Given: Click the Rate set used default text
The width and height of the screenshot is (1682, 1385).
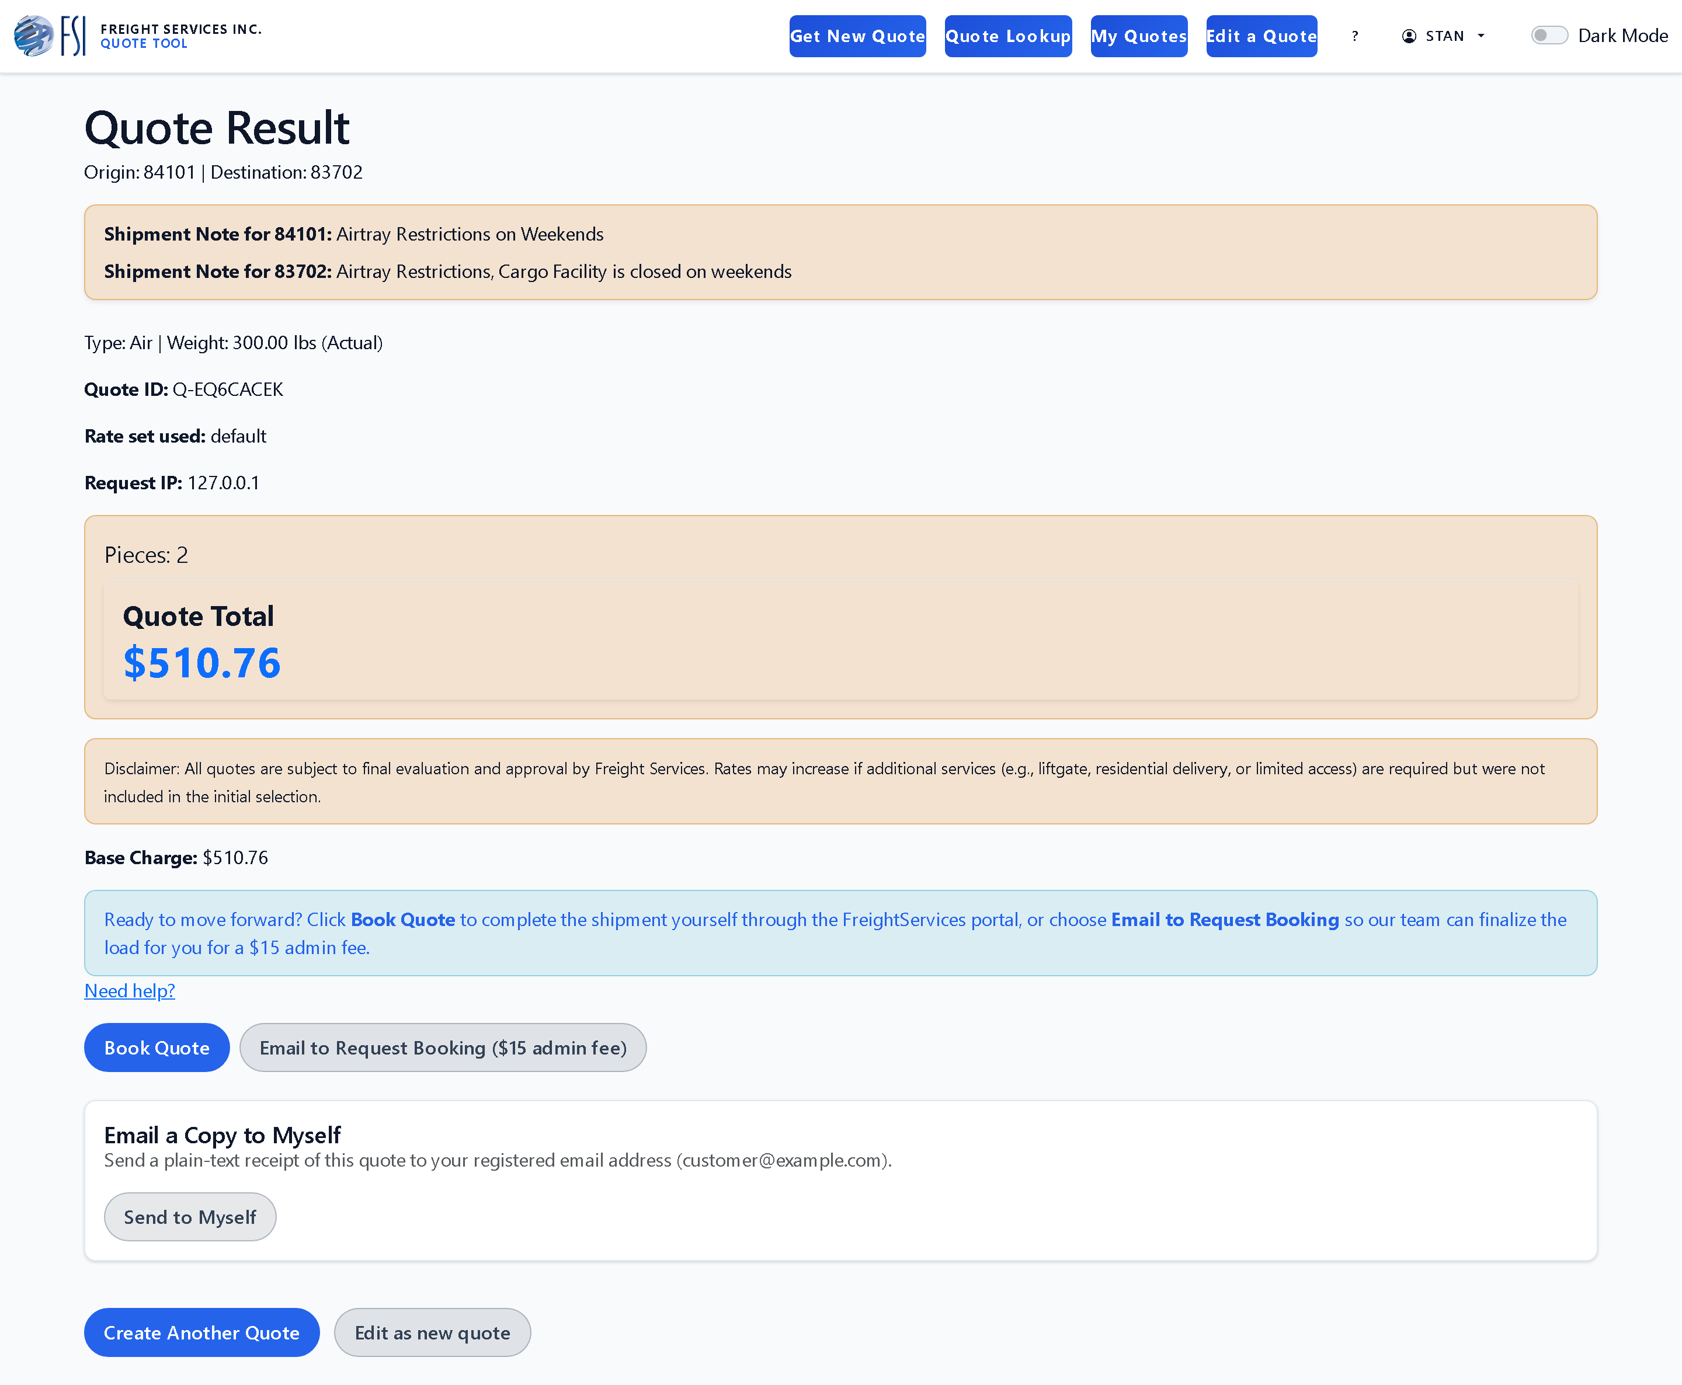Looking at the screenshot, I should coord(176,436).
